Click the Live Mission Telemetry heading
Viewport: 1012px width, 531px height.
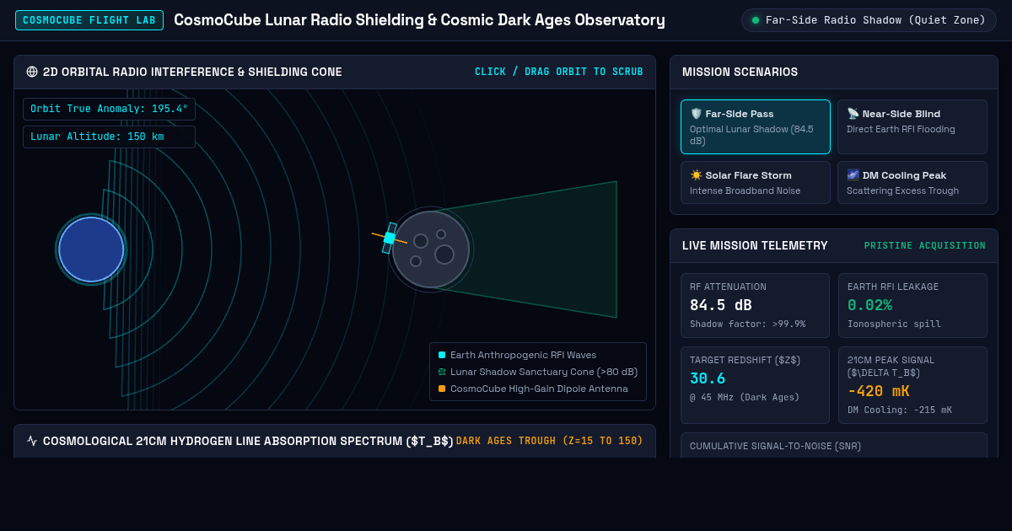[755, 246]
